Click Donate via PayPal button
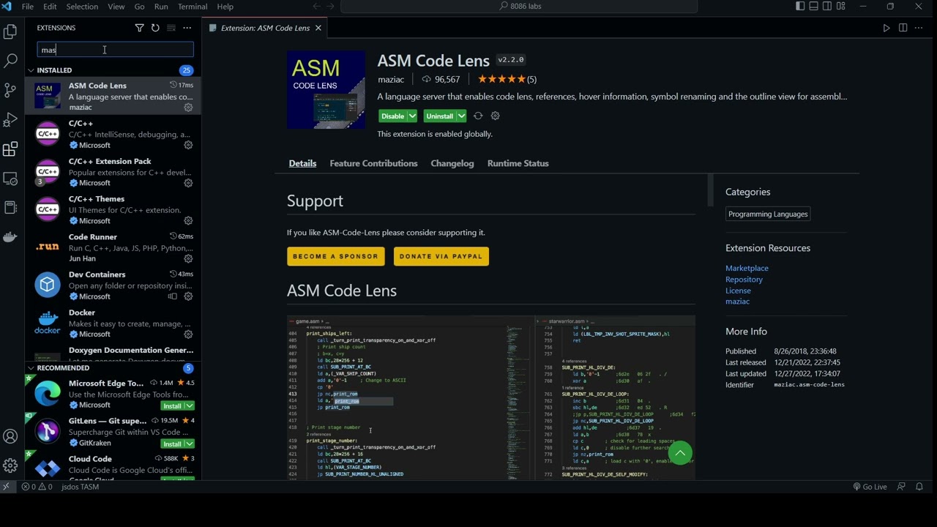This screenshot has height=527, width=937. 441,256
